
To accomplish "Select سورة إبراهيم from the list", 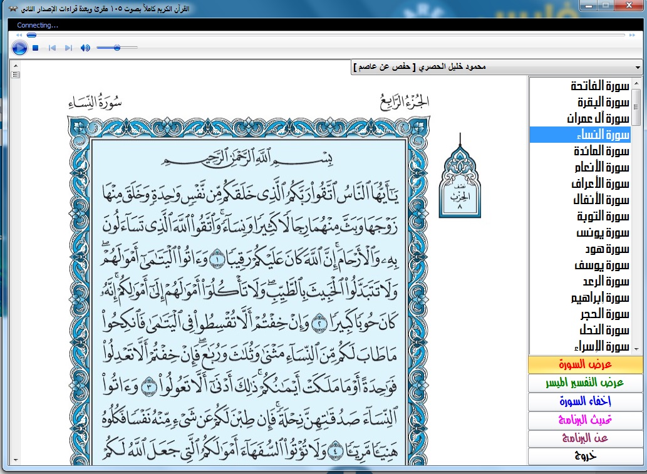I will click(x=581, y=297).
